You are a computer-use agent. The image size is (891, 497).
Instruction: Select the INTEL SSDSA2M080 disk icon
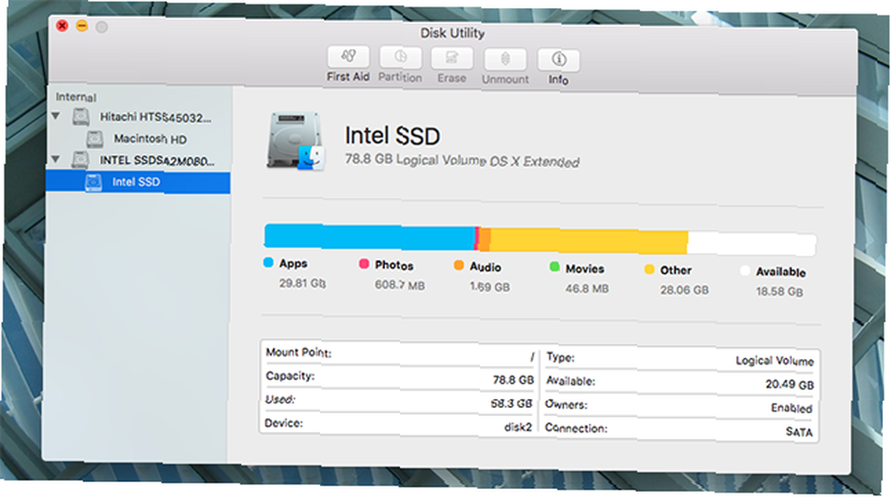80,159
